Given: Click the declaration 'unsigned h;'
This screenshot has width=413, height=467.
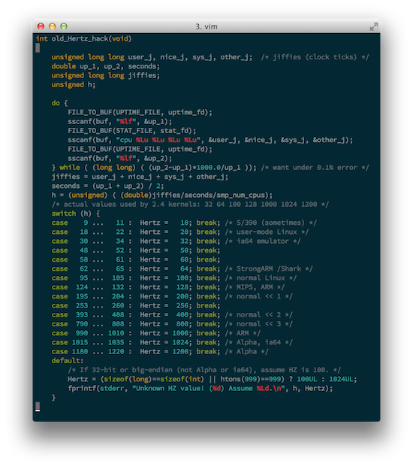Looking at the screenshot, I should click(74, 84).
